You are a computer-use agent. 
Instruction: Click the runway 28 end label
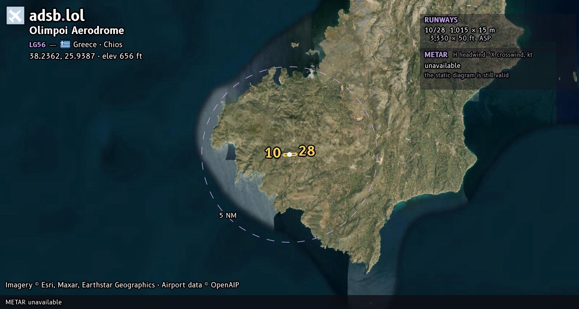pos(307,151)
